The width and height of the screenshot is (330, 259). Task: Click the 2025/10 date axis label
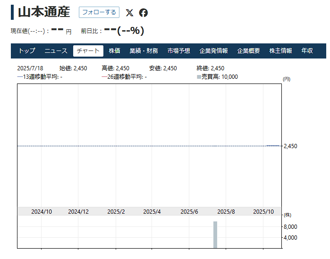(x=263, y=211)
